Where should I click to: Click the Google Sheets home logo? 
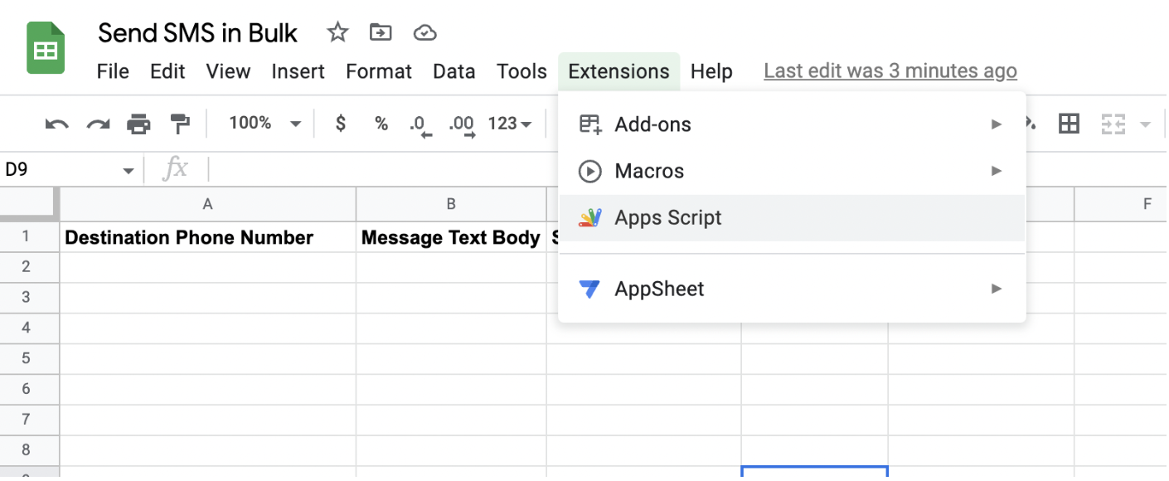coord(46,48)
